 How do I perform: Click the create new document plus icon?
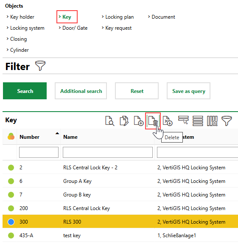coord(138,121)
